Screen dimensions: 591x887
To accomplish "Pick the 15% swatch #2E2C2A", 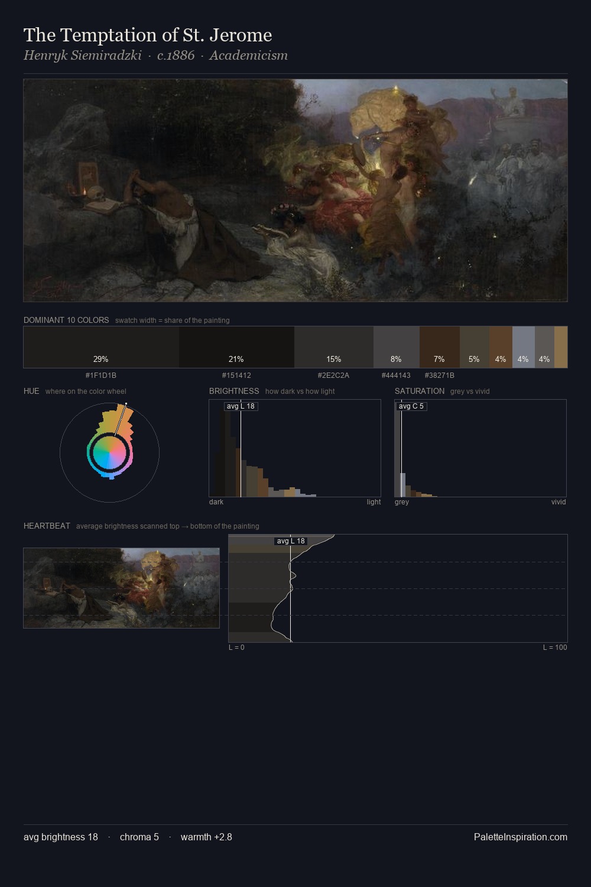I will pyautogui.click(x=334, y=347).
